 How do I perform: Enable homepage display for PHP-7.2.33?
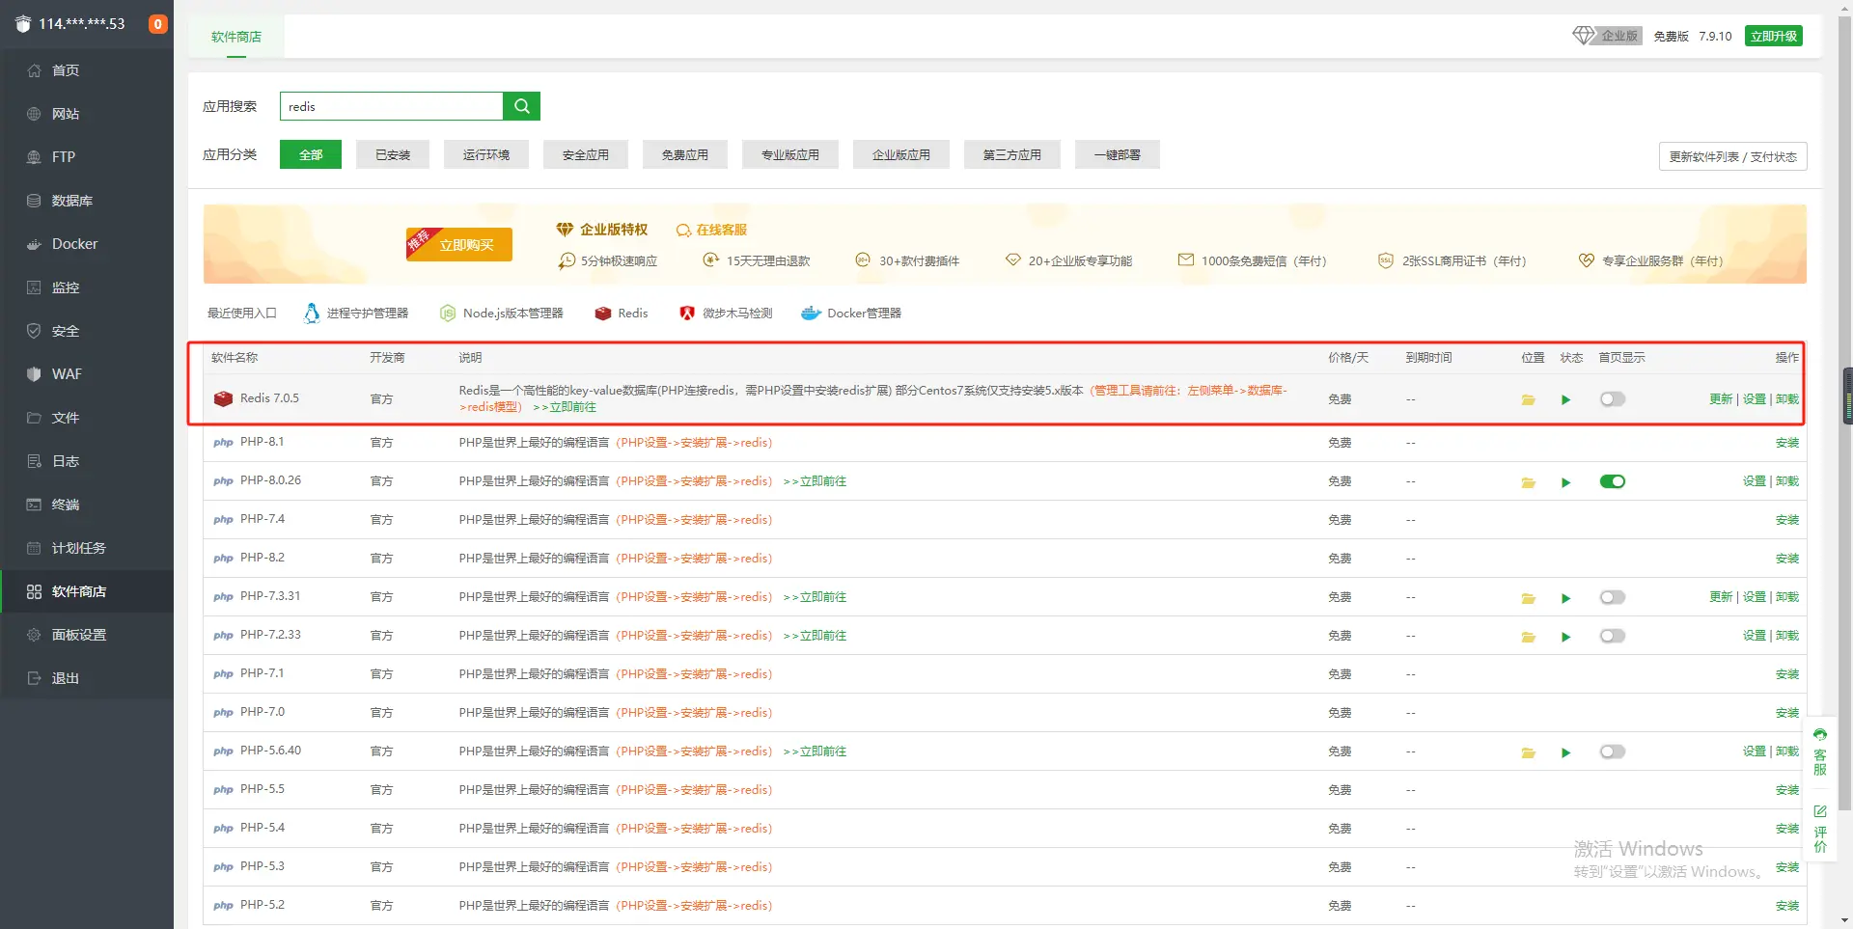[x=1613, y=636]
